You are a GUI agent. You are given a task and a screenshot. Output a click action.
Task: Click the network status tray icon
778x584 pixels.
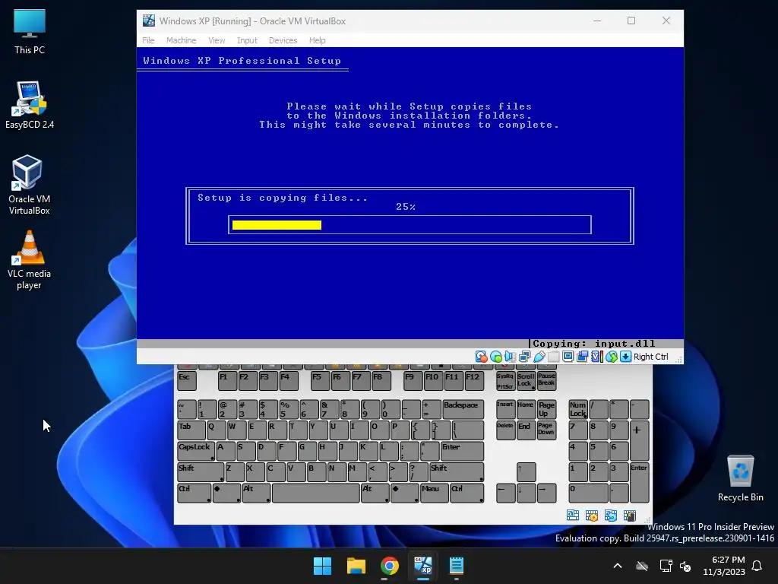point(666,566)
